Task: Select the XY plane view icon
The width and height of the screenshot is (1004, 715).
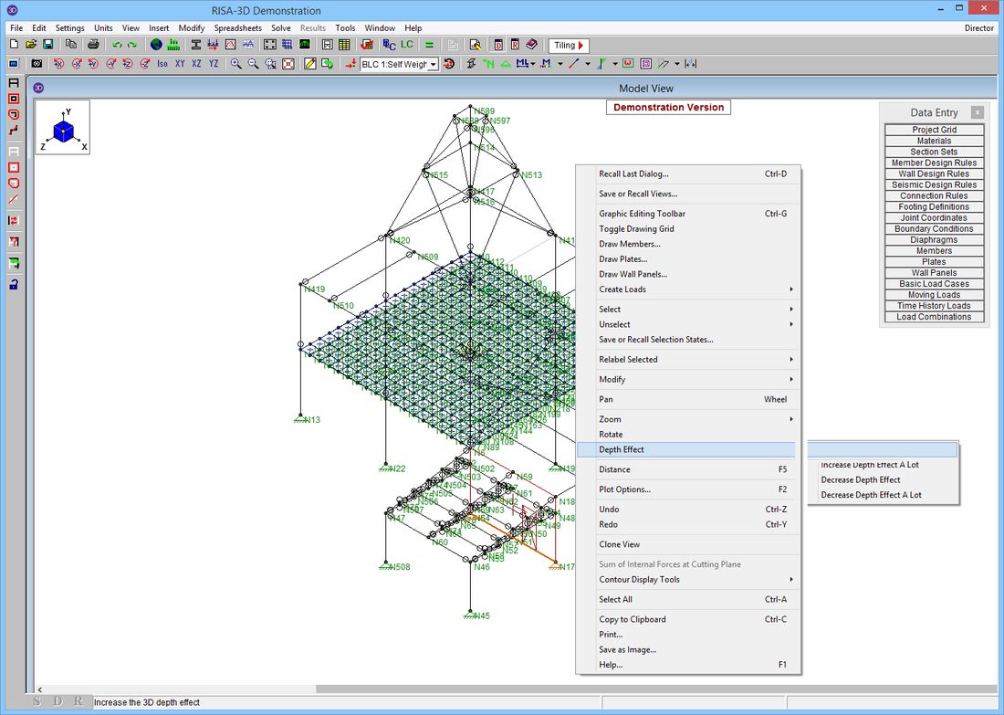Action: point(180,64)
